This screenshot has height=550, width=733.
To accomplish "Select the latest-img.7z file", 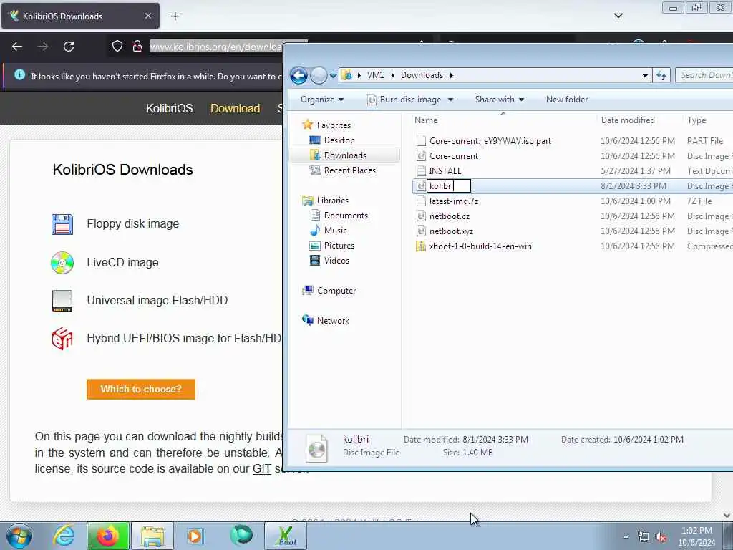I will [453, 201].
